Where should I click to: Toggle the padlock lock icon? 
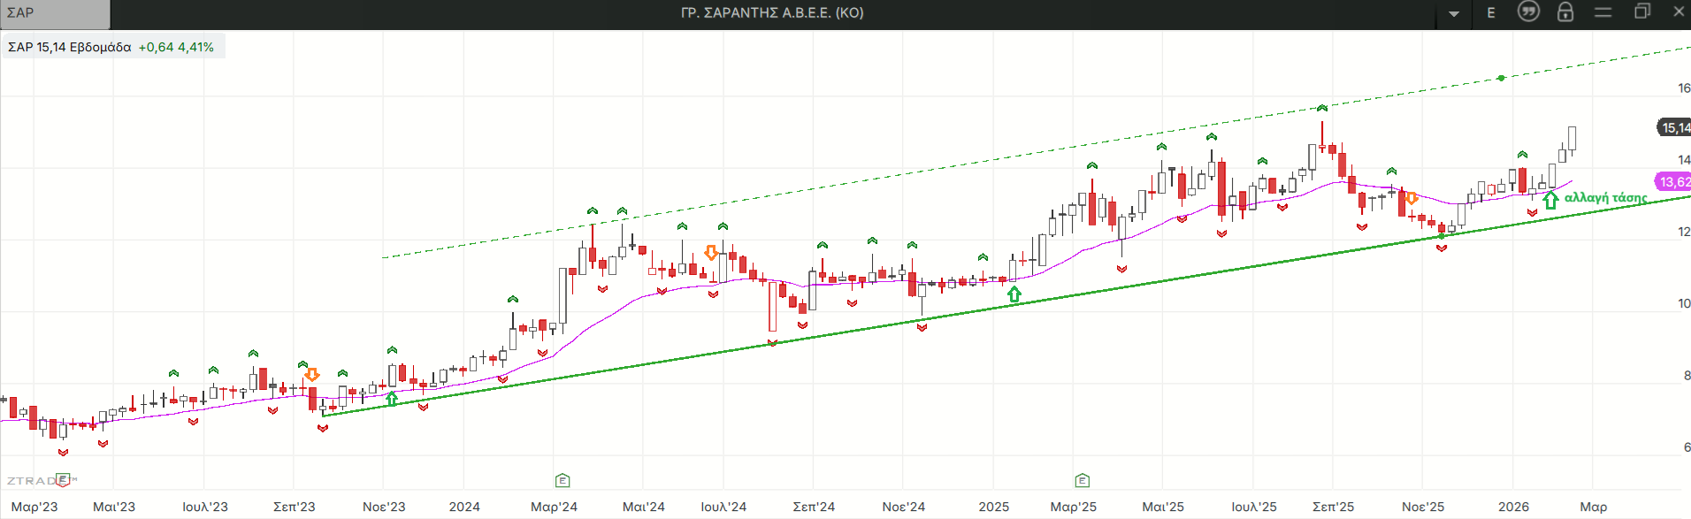pos(1565,11)
